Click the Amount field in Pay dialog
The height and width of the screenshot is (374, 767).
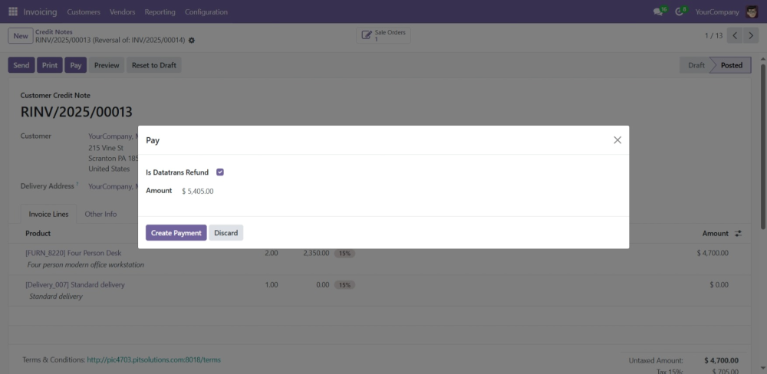point(198,191)
